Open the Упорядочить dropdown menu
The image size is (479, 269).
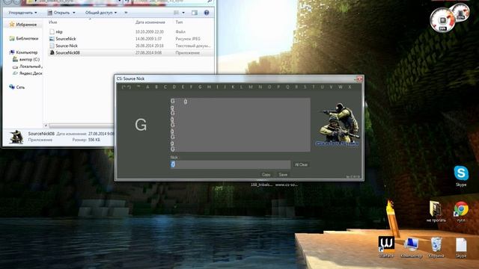point(22,13)
